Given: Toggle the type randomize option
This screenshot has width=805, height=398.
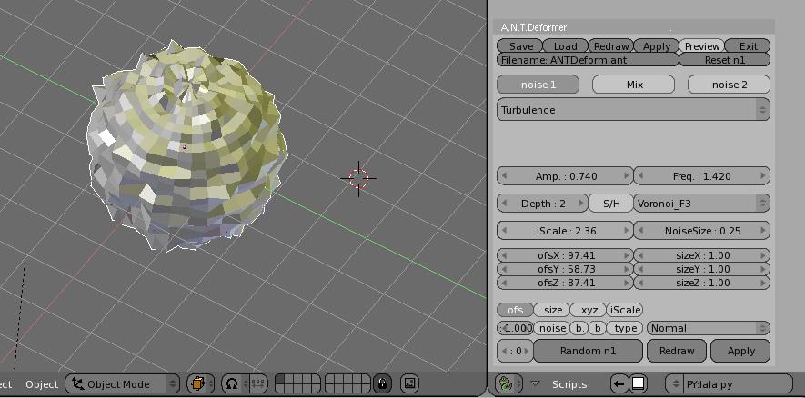Looking at the screenshot, I should pos(625,328).
